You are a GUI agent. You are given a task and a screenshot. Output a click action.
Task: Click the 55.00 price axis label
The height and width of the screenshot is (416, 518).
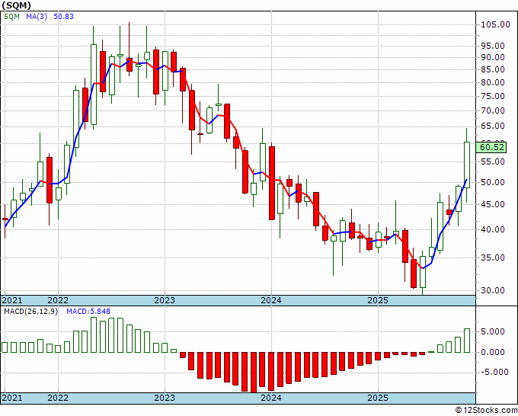tap(493, 162)
